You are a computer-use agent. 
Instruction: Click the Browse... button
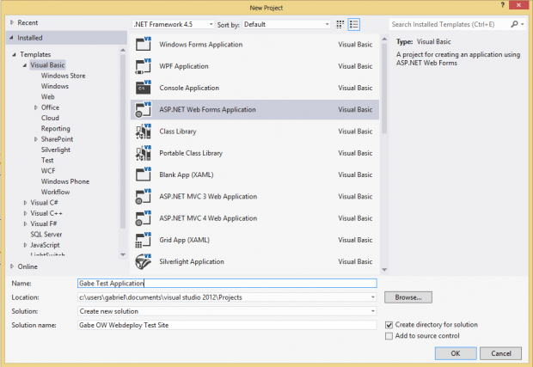(x=408, y=297)
